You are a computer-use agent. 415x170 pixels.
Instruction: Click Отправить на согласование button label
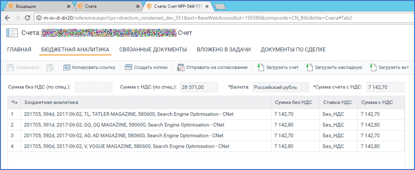217,68
